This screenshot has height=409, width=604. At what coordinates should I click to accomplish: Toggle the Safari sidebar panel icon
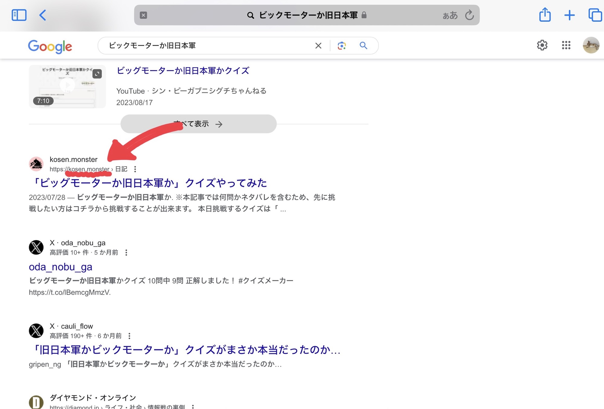19,15
